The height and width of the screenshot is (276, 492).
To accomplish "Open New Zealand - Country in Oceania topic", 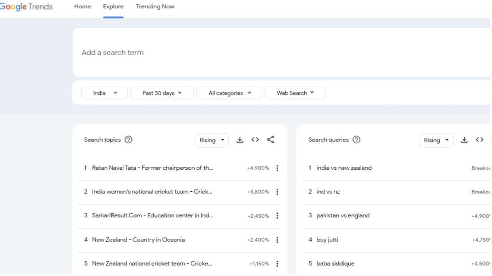I will [x=138, y=240].
